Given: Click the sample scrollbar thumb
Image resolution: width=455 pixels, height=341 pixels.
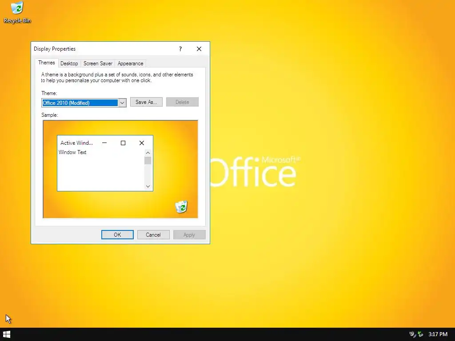Looking at the screenshot, I should tap(148, 160).
